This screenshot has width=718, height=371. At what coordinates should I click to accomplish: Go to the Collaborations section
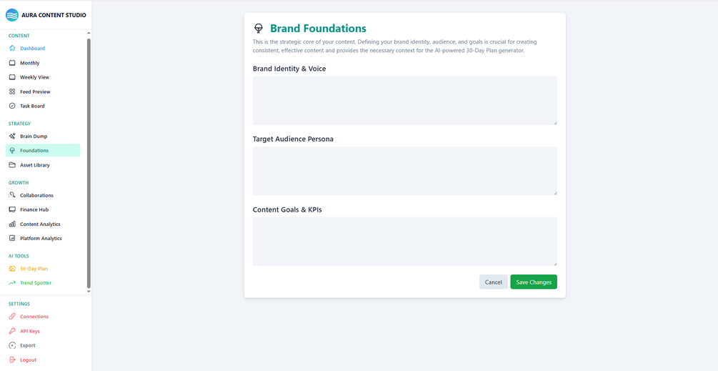(36, 195)
